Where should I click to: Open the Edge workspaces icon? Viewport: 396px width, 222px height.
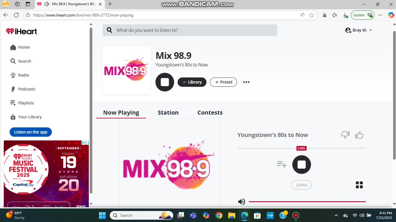coord(17,4)
